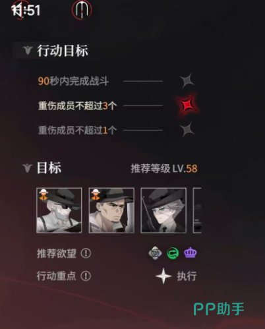Open the bearded sunglasses enemy portrait
The height and width of the screenshot is (329, 265).
coord(59,210)
